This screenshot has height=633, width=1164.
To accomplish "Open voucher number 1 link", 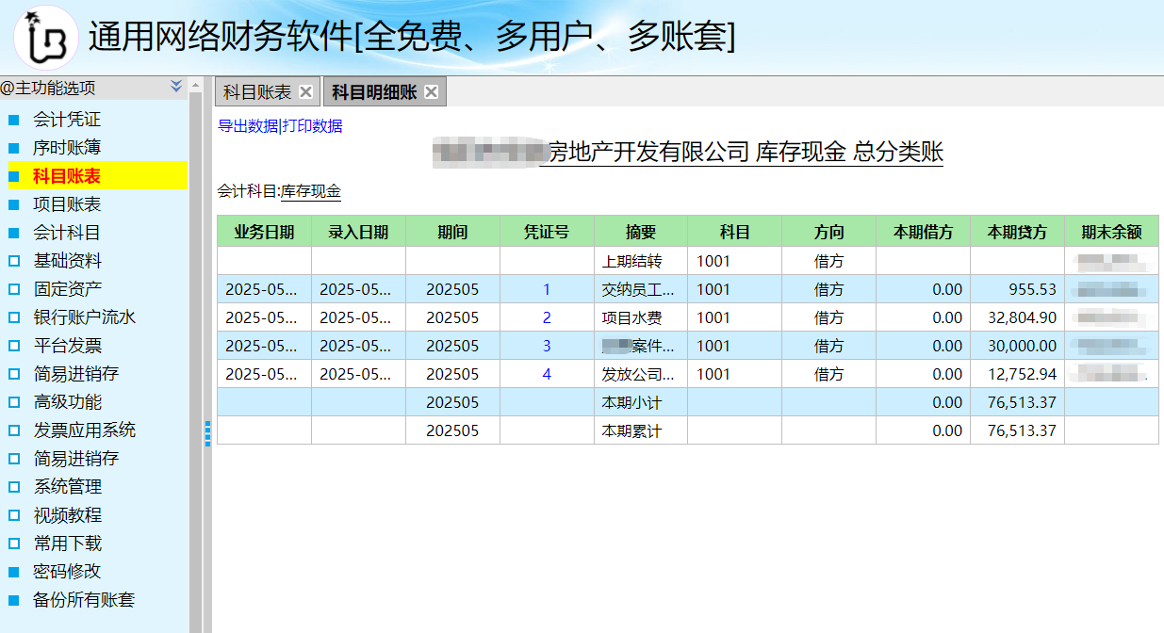I will tap(547, 289).
